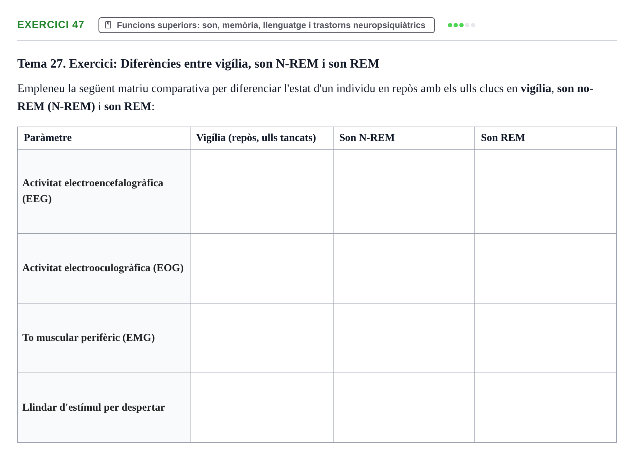634x461 pixels.
Task: Click the "Tema 27. Exercici" heading
Action: pyautogui.click(x=198, y=64)
